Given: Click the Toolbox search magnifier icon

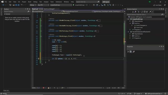Looking at the screenshot, I should (28, 12).
